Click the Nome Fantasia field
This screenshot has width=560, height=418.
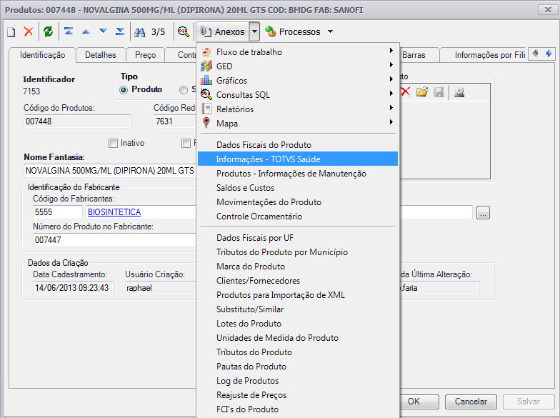coord(110,171)
